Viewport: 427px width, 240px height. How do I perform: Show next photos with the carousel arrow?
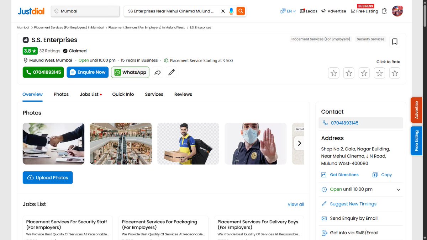tap(299, 143)
